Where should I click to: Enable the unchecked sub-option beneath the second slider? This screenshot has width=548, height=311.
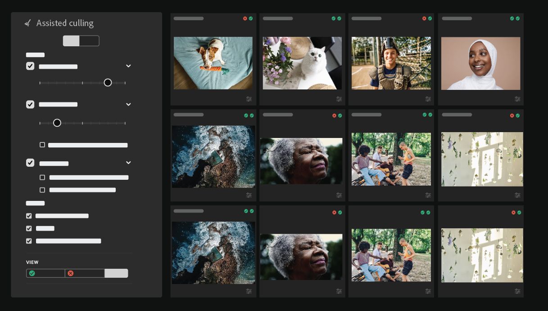tap(42, 145)
